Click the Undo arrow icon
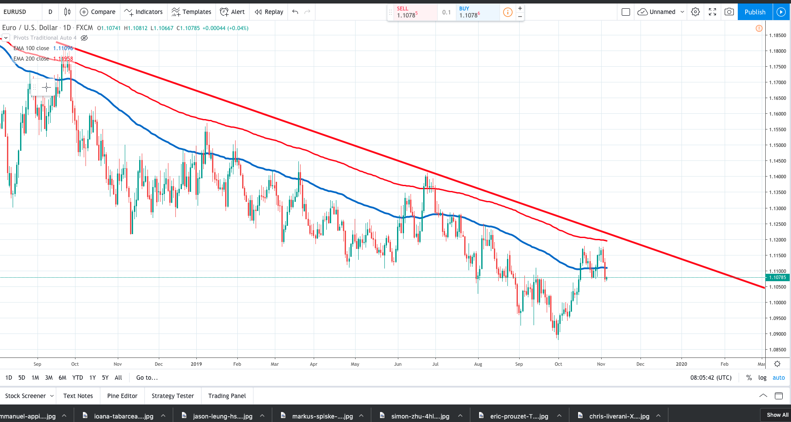This screenshot has height=422, width=791. (295, 12)
